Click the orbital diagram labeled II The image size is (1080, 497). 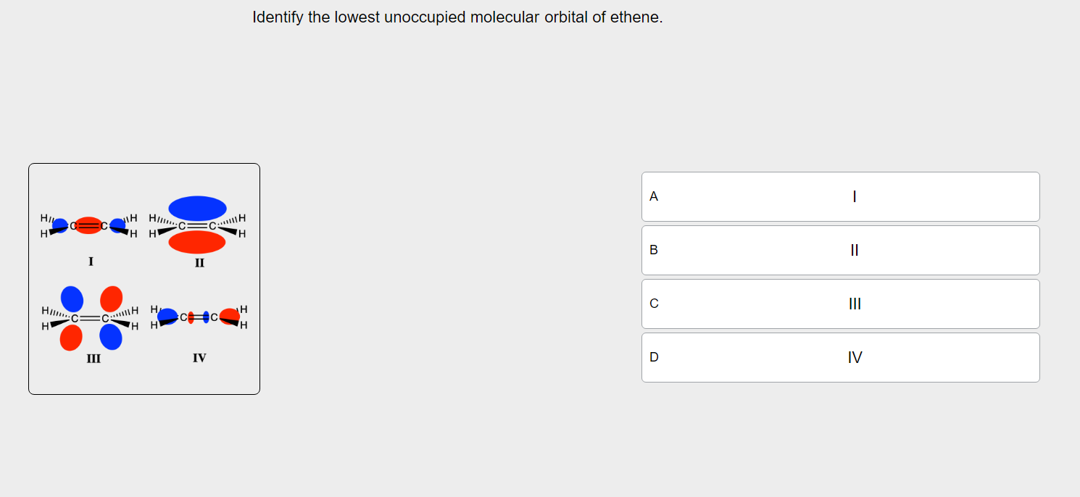click(x=197, y=226)
